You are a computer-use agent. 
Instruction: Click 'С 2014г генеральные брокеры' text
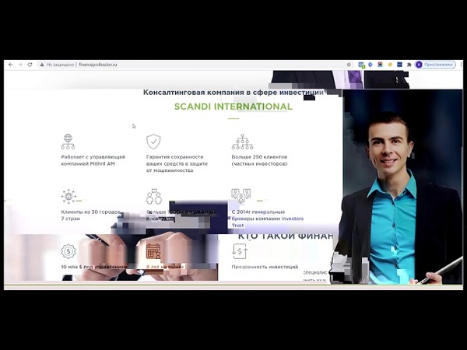point(268,219)
